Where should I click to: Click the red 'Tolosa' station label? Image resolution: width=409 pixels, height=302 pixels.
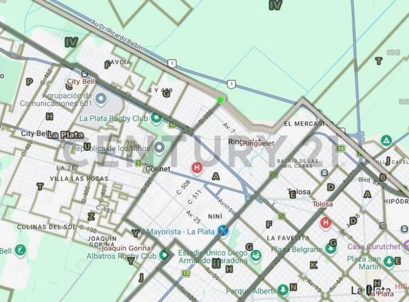[323, 204]
